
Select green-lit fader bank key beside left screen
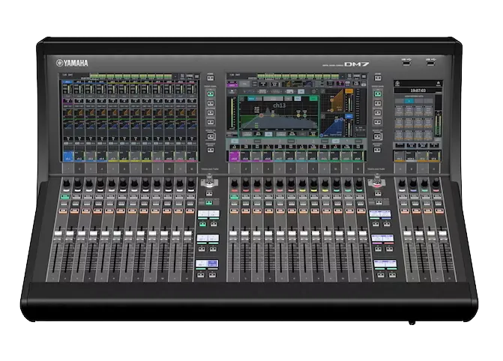tap(211, 94)
